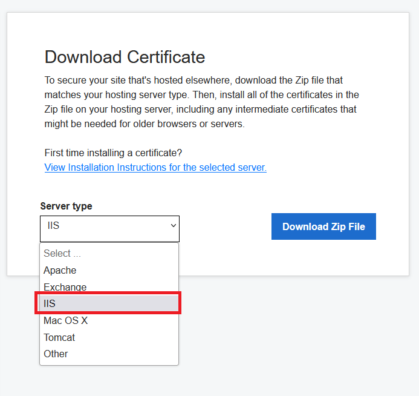Click the selected IIS value in Server type field
Screen dimensions: 419x396
pyautogui.click(x=53, y=226)
